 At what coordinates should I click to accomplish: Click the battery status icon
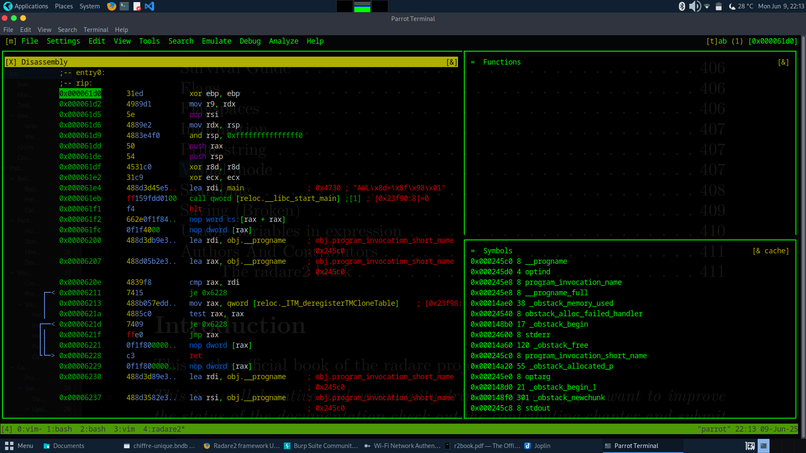719,6
